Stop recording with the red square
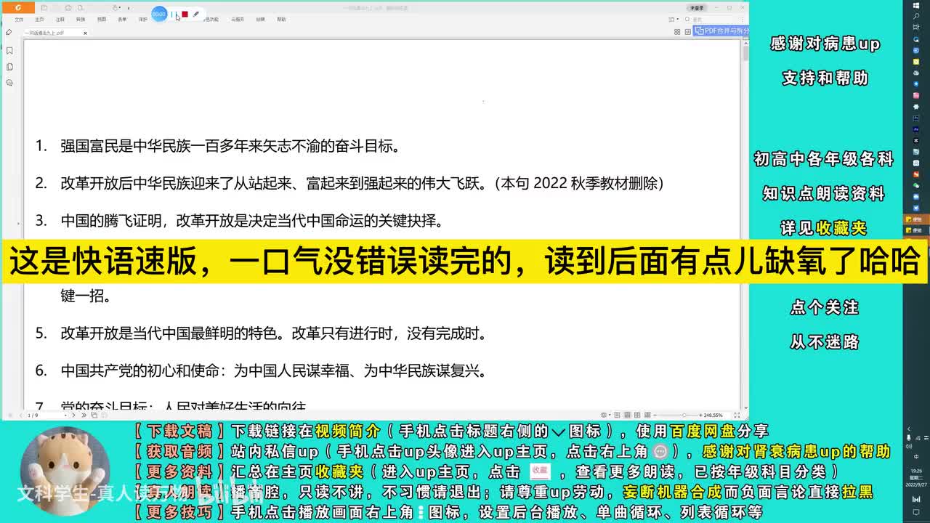The height and width of the screenshot is (523, 930). tap(185, 14)
